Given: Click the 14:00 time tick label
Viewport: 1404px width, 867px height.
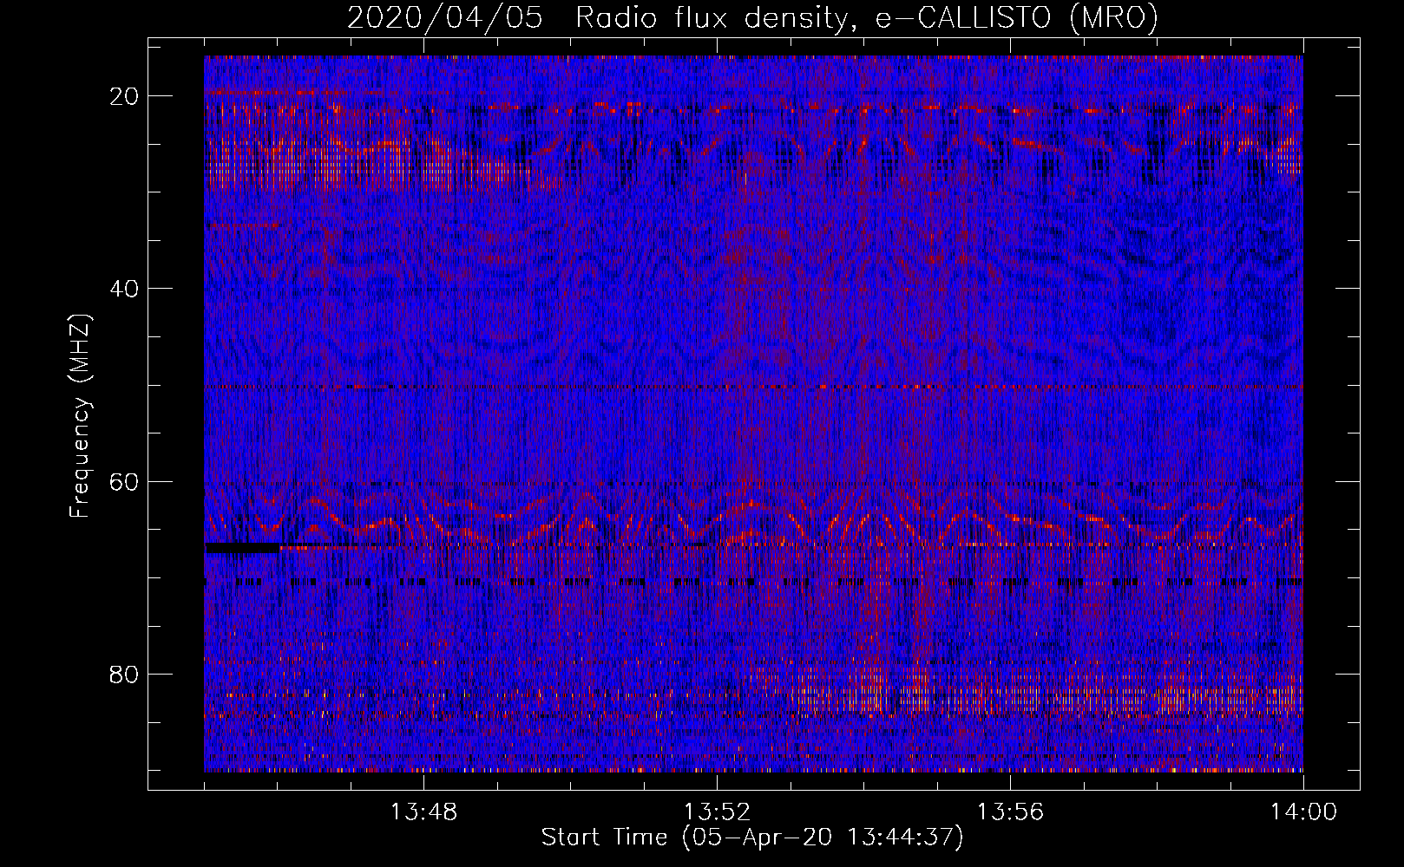Looking at the screenshot, I should pos(1303,812).
